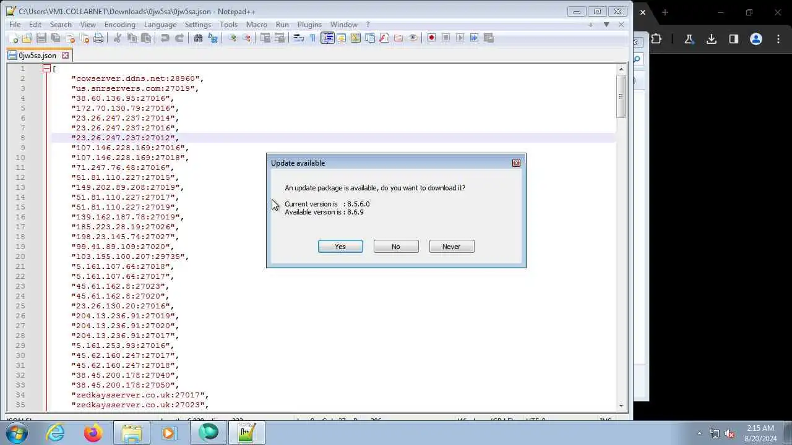Image resolution: width=792 pixels, height=445 pixels.
Task: Toggle the indent guide toolbar button
Action: pyautogui.click(x=327, y=38)
